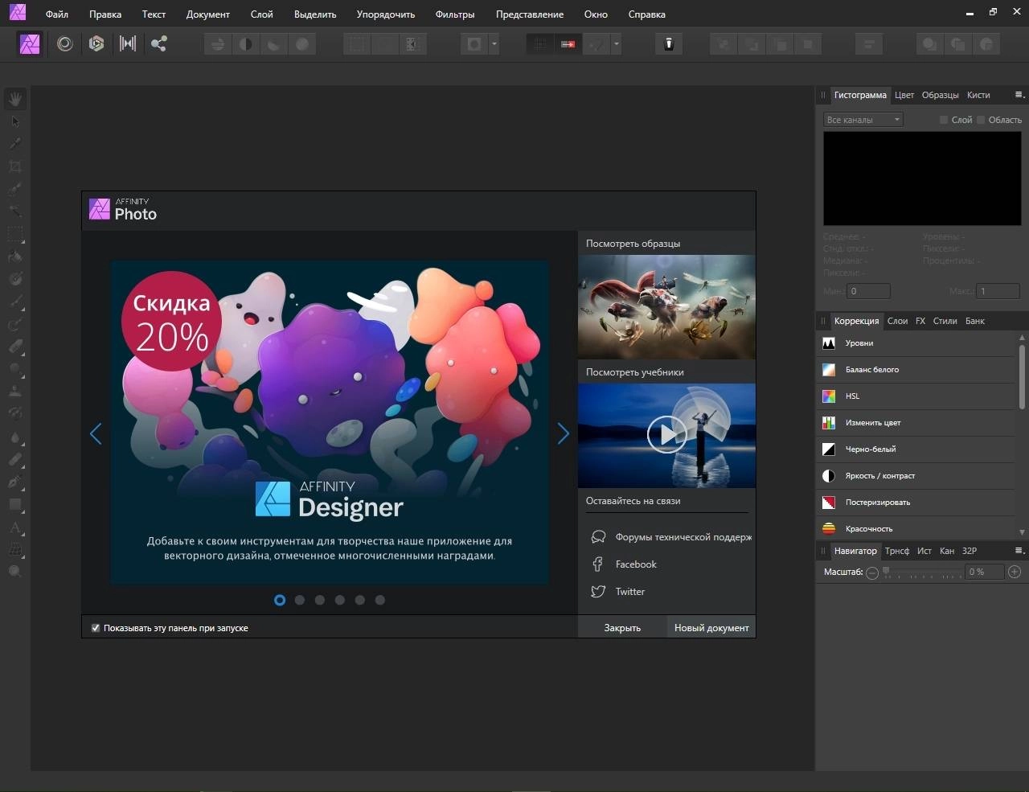This screenshot has width=1029, height=792.
Task: Click the zoom in plus button
Action: [1015, 572]
